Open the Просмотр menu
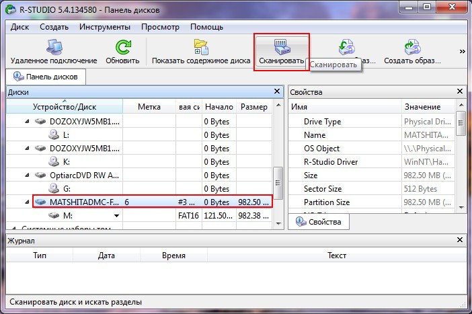The image size is (472, 314). point(160,27)
